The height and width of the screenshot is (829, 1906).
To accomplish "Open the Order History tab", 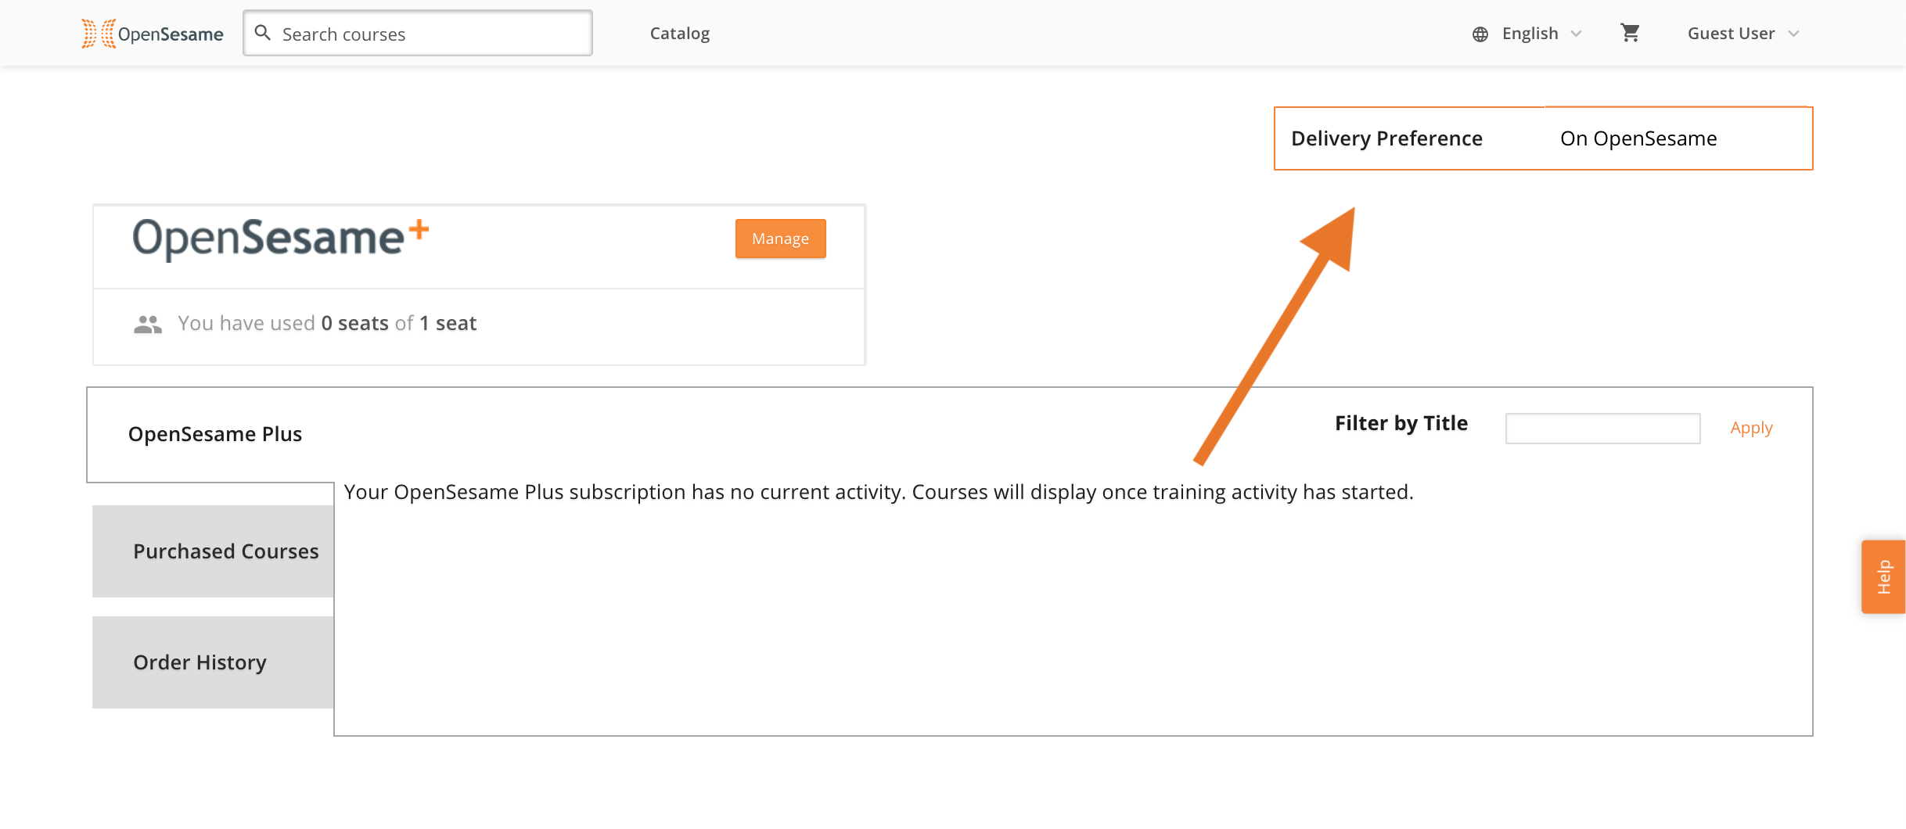I will (214, 662).
